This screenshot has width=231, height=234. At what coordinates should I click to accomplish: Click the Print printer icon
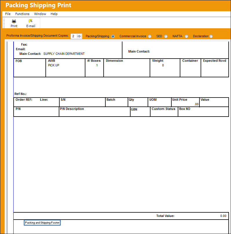(x=14, y=21)
